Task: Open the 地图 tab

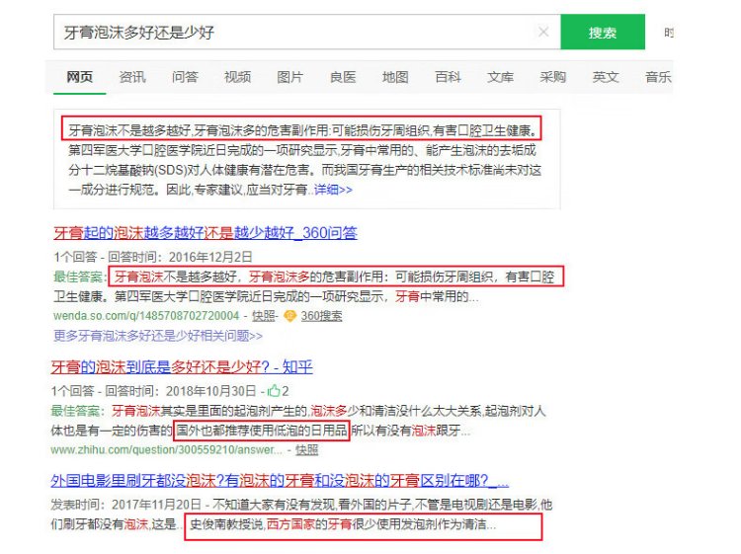Action: pyautogui.click(x=395, y=78)
